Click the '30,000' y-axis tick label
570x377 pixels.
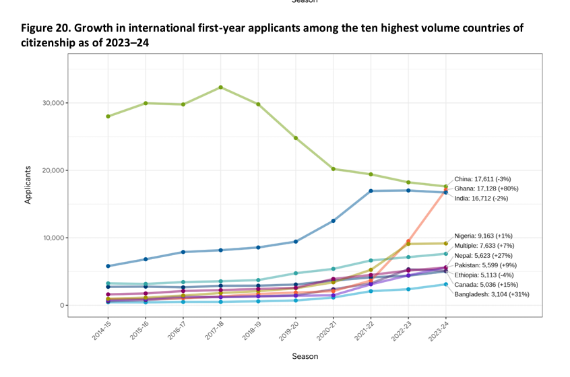(53, 103)
